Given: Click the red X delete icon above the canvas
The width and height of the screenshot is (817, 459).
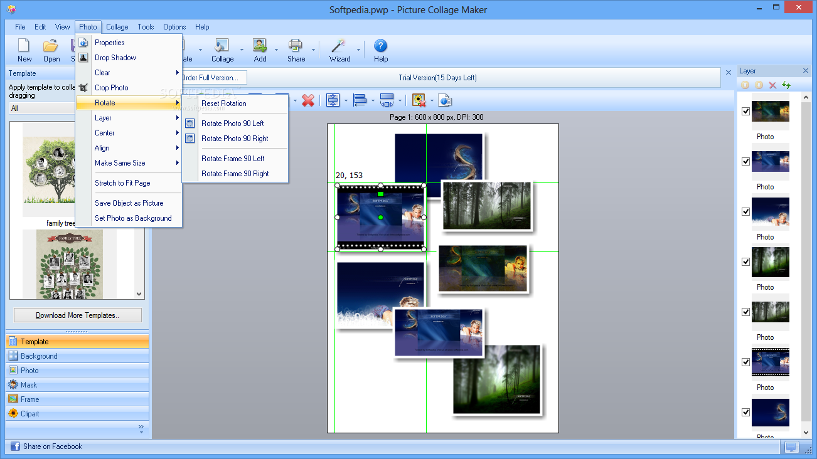Looking at the screenshot, I should pos(308,100).
